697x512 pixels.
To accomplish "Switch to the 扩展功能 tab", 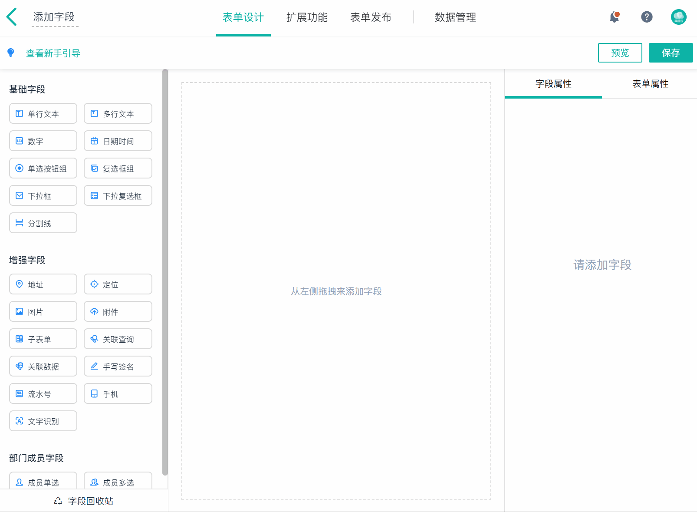I will 307,17.
